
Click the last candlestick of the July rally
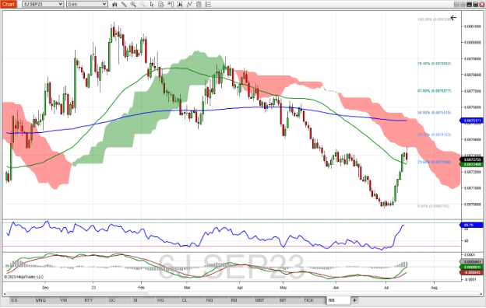pyautogui.click(x=407, y=156)
